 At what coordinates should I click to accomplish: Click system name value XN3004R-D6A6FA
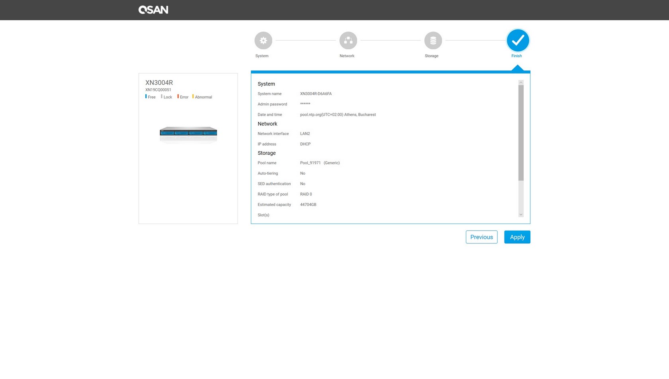[x=316, y=94]
